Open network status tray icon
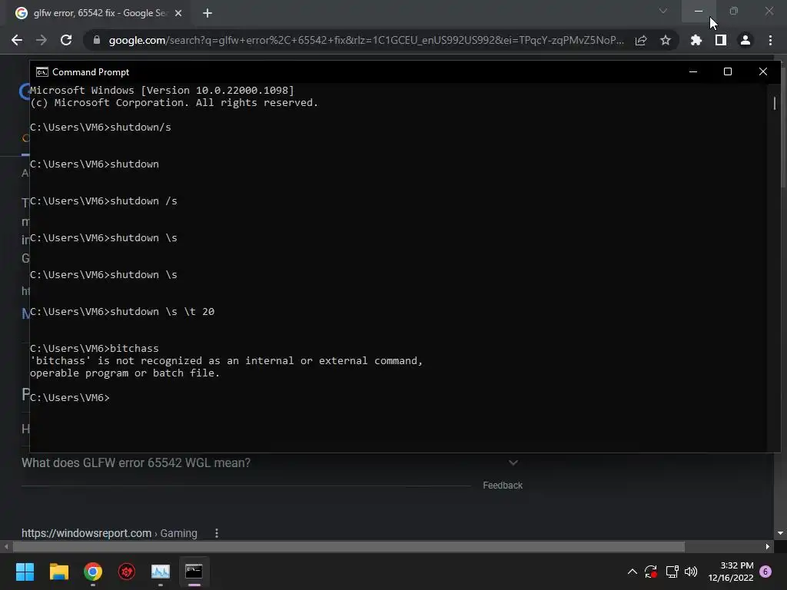 pyautogui.click(x=672, y=572)
